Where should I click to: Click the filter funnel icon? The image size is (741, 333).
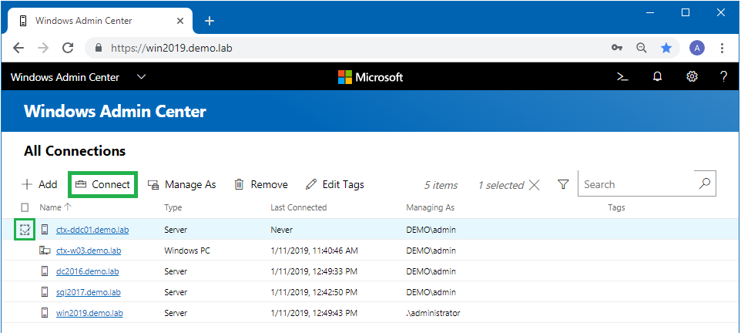(563, 184)
